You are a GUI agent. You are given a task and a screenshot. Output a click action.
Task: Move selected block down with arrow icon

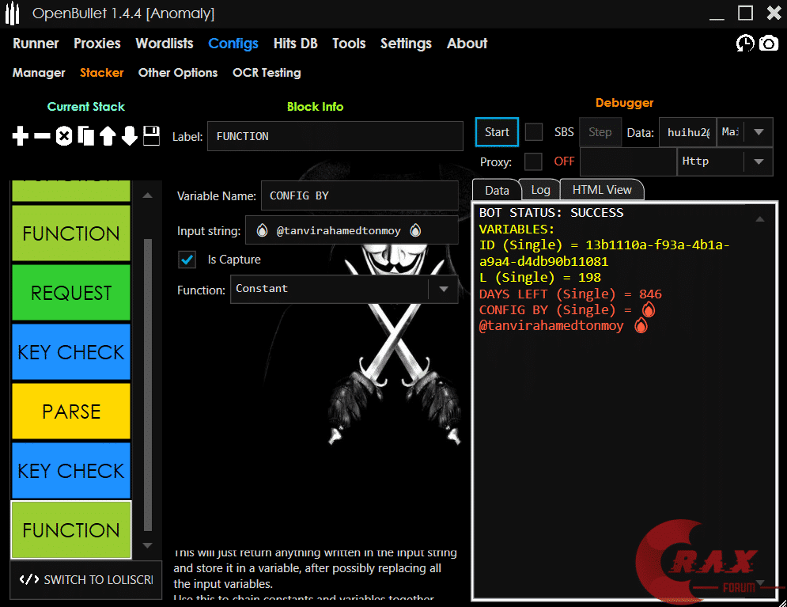130,136
